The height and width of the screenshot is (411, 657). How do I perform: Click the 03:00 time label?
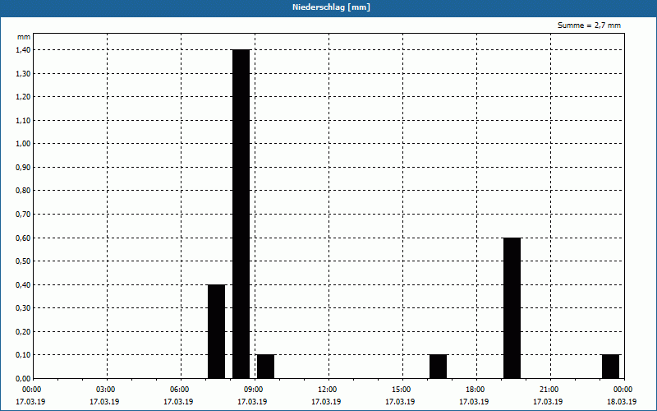tap(106, 390)
